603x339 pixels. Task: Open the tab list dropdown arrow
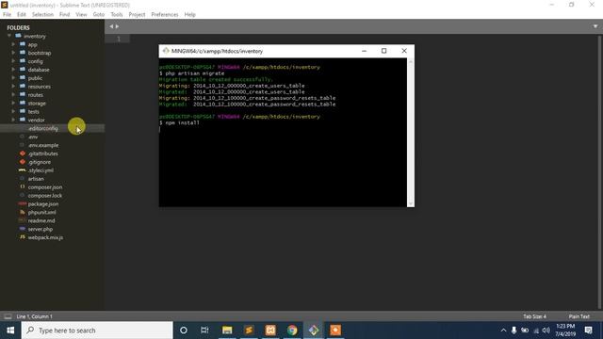point(595,26)
